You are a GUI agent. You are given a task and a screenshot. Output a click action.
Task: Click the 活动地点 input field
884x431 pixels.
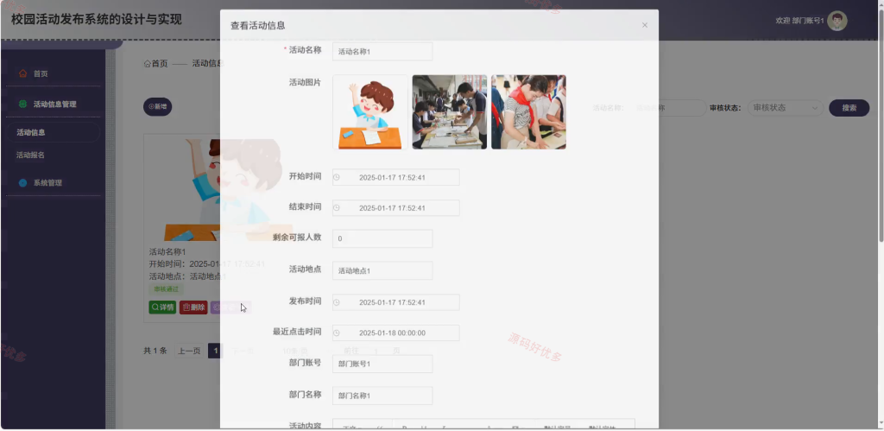point(382,271)
